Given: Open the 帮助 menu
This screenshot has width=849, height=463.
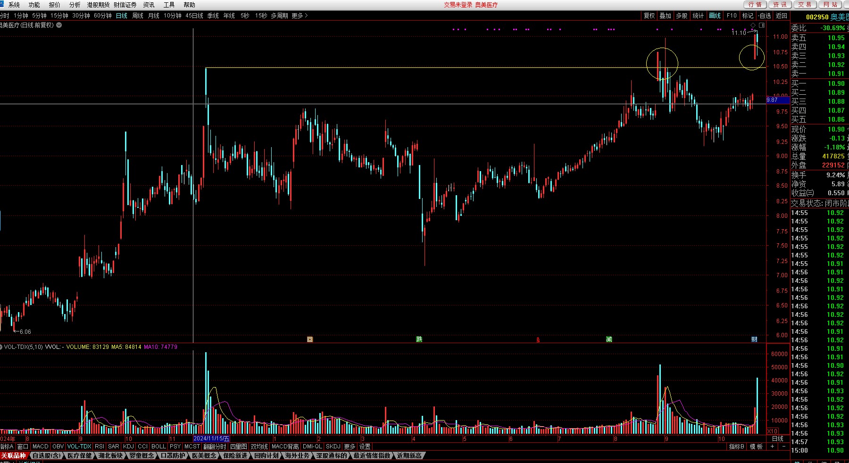Looking at the screenshot, I should (189, 5).
